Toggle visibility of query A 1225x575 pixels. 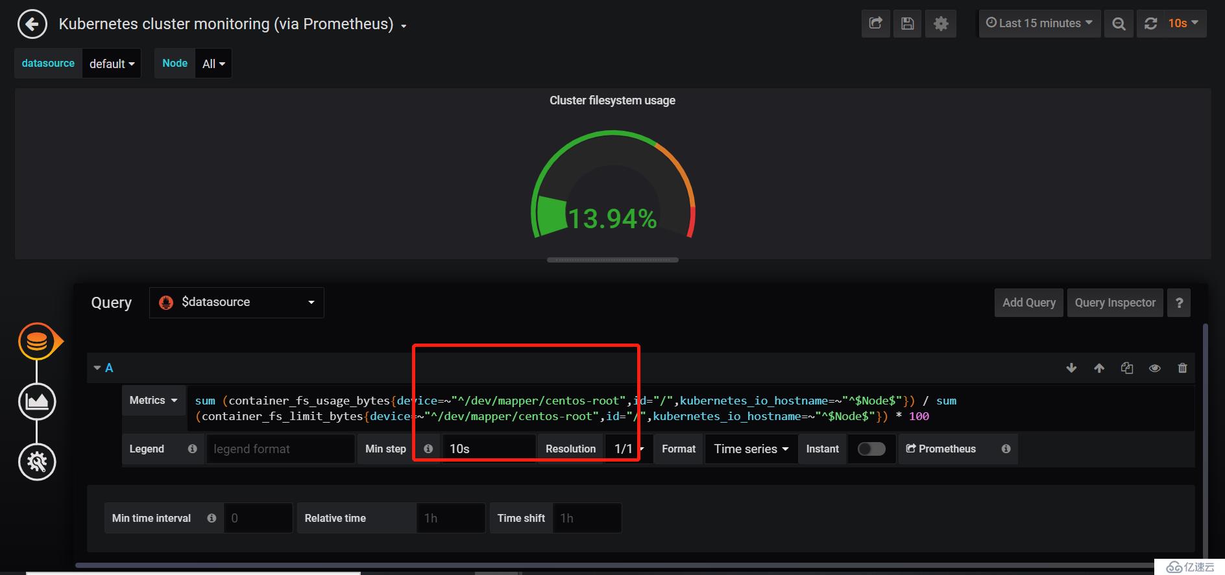1155,368
